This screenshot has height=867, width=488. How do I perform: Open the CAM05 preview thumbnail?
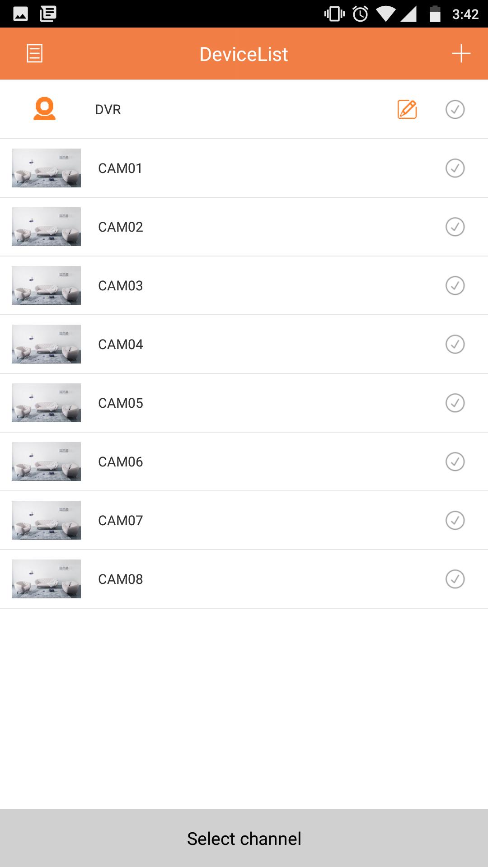coord(46,403)
